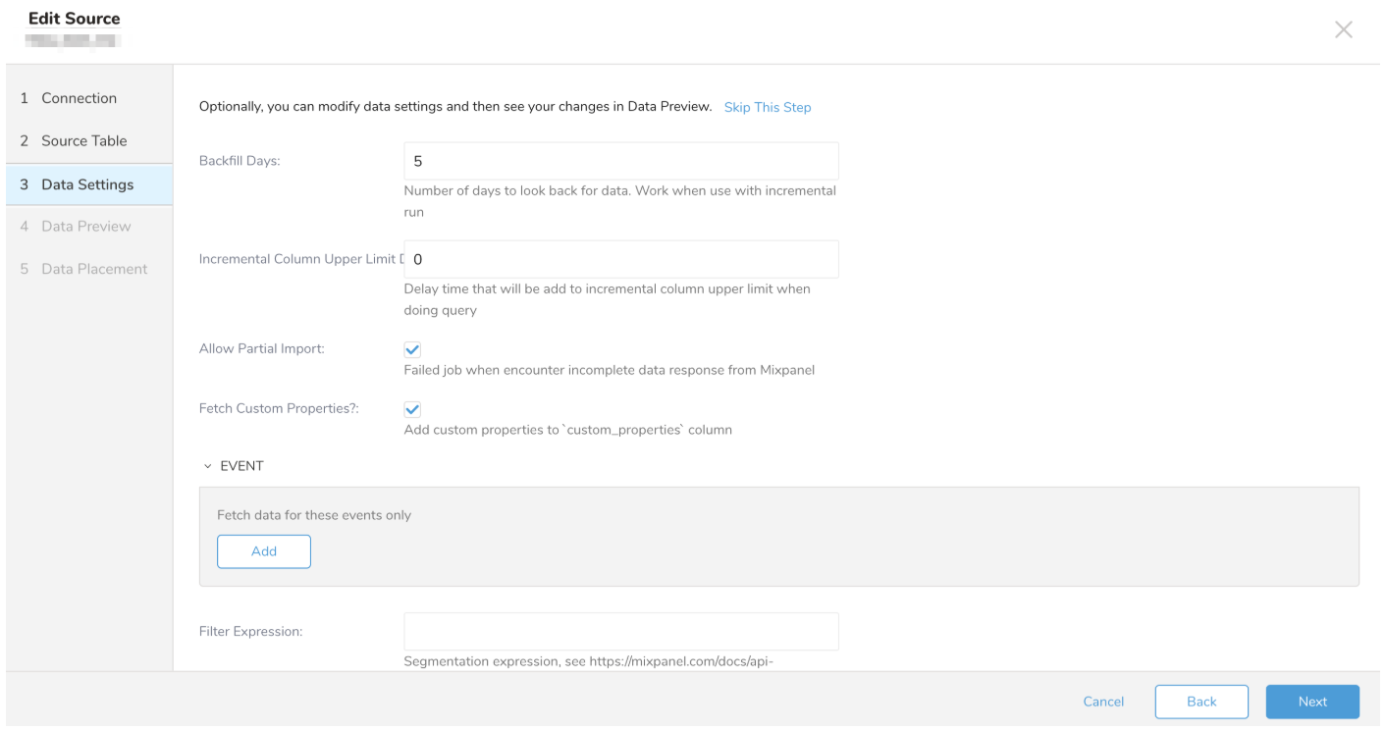The height and width of the screenshot is (730, 1386).
Task: Uncheck the Allow Partial Import checkbox
Action: pyautogui.click(x=412, y=349)
